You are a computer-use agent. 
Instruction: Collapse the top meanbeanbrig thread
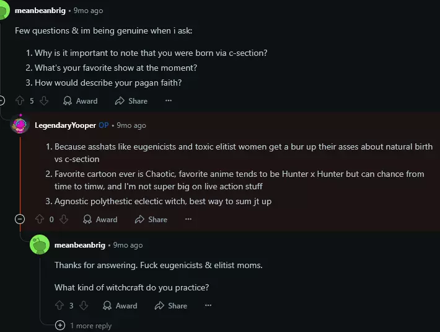(1, 101)
